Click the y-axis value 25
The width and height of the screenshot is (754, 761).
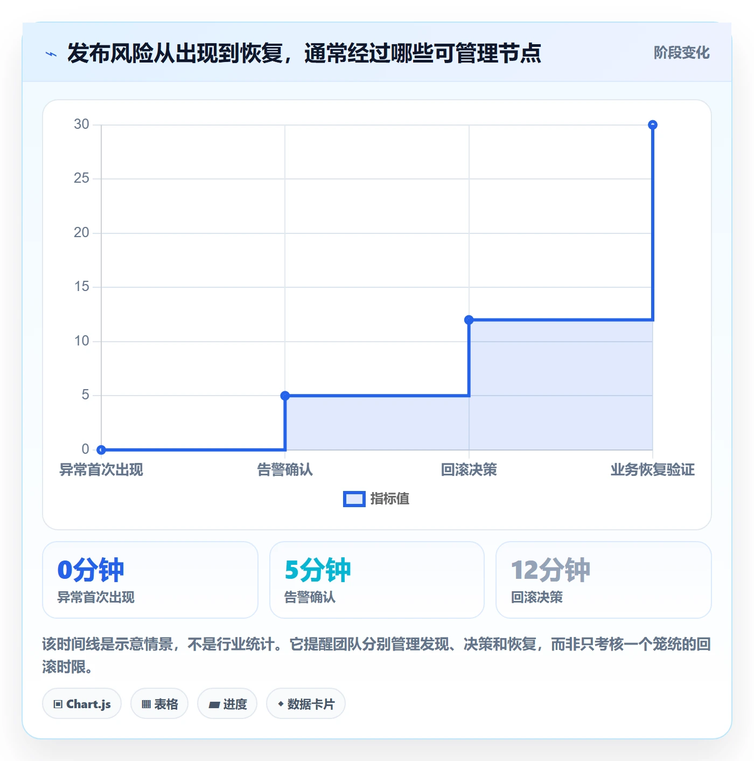[x=81, y=178]
